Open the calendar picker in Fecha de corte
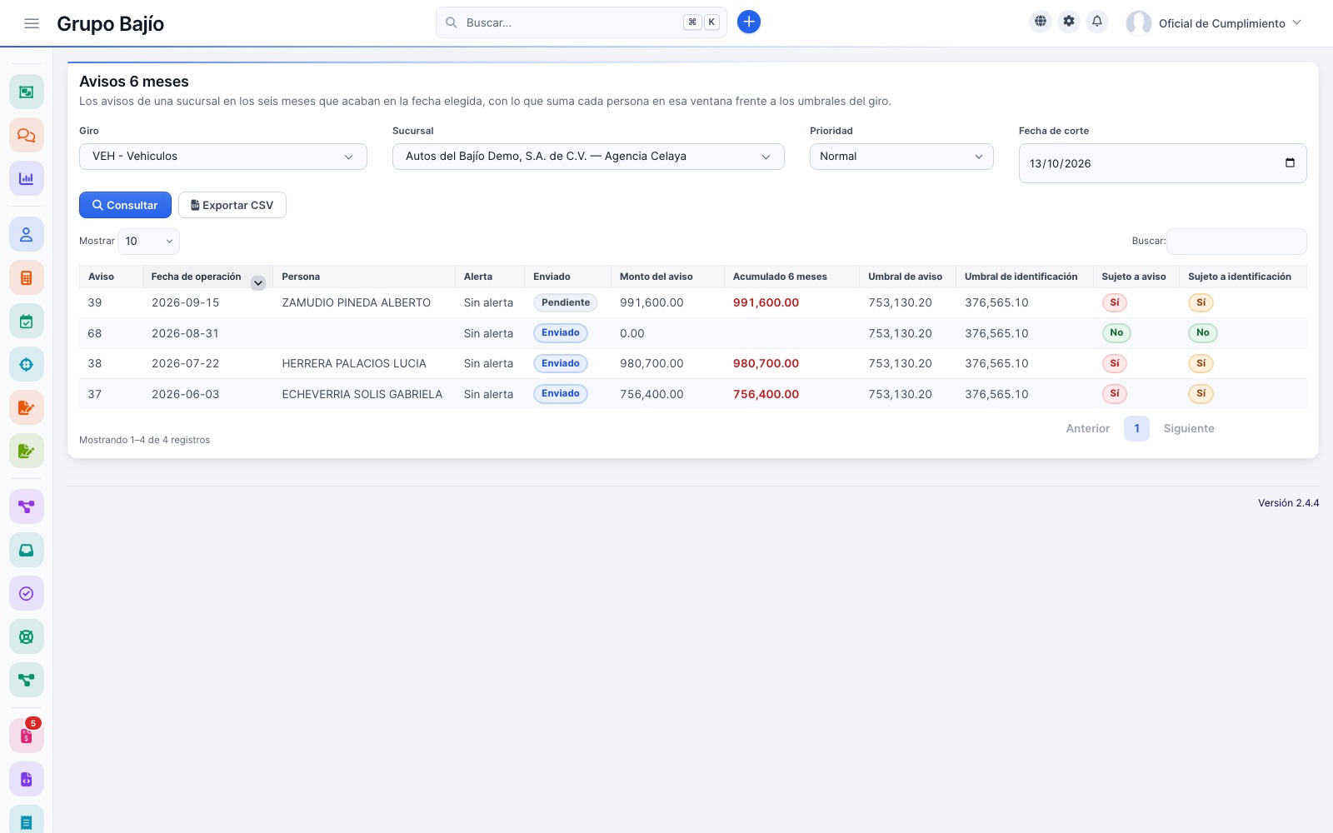This screenshot has width=1333, height=833. point(1290,163)
